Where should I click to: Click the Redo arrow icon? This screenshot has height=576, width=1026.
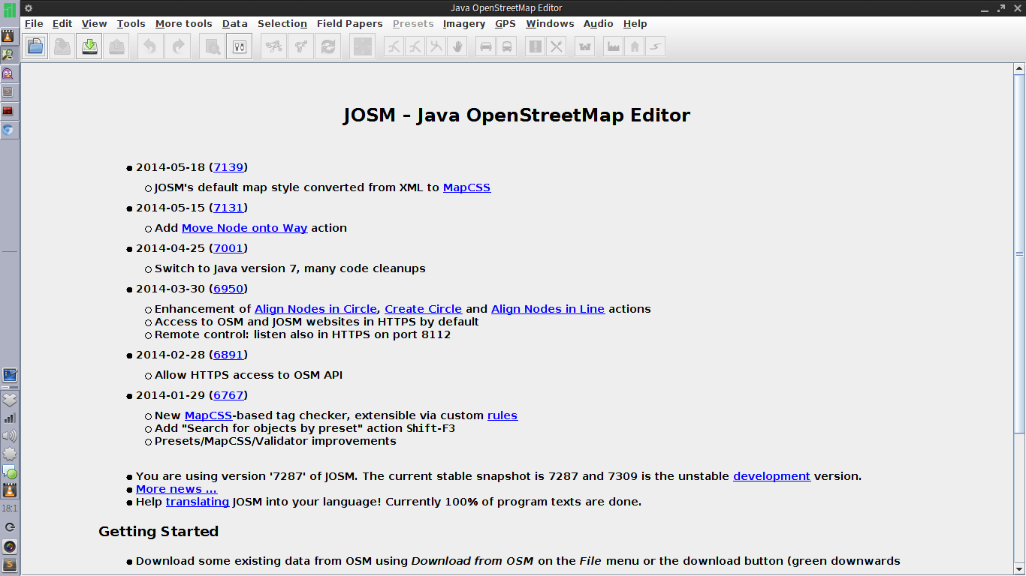pos(178,46)
